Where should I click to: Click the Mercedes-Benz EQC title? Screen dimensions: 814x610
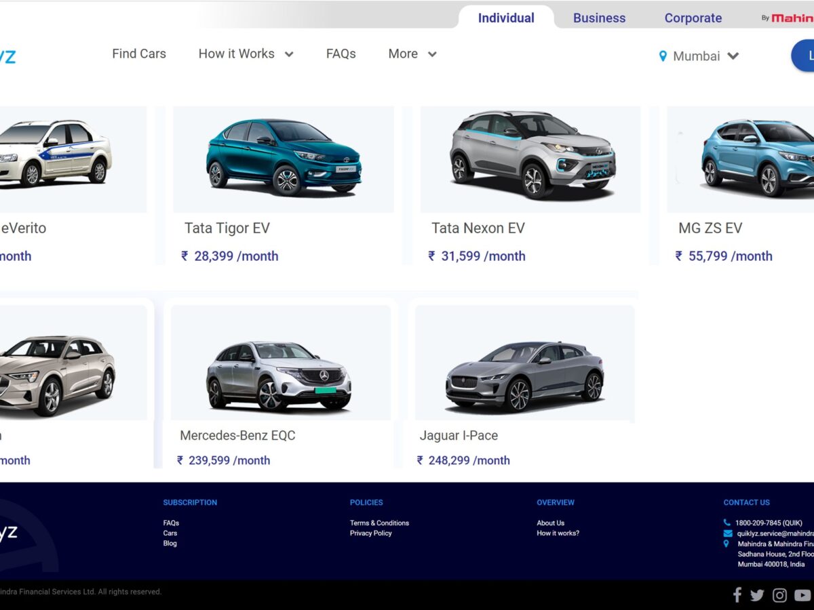(237, 436)
